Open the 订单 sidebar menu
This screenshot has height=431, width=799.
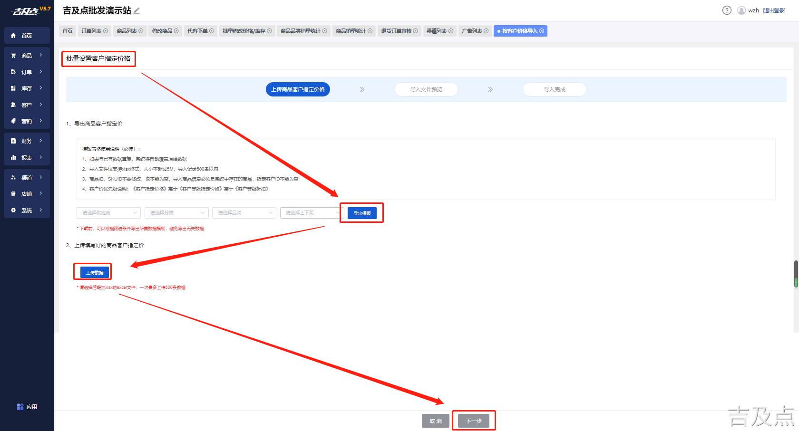point(27,72)
